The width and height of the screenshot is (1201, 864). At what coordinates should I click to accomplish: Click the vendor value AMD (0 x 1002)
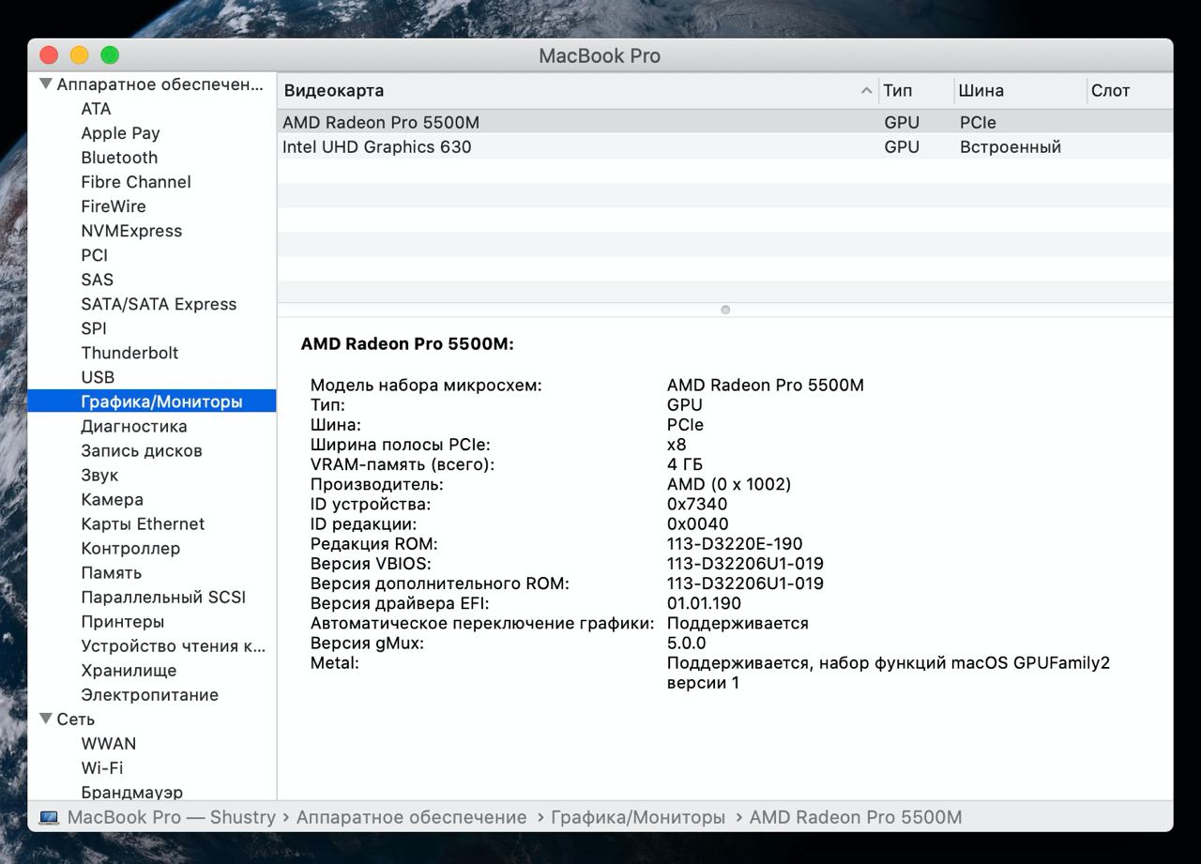tap(729, 484)
